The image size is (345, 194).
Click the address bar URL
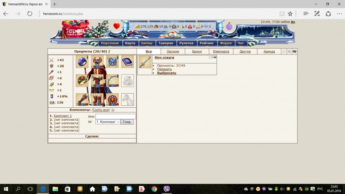pyautogui.click(x=63, y=14)
